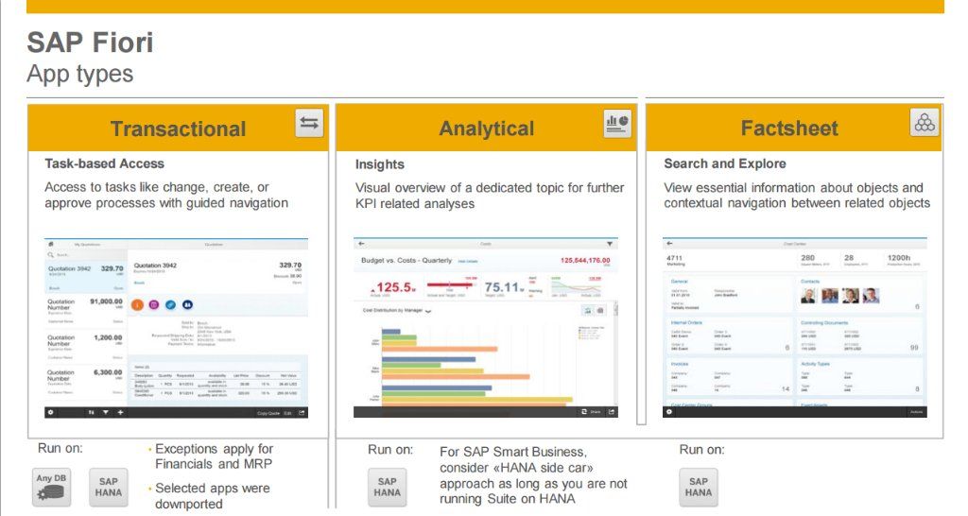Click the magenta notes circle icon in quotation
Viewport: 968px width, 516px height.
pyautogui.click(x=154, y=304)
